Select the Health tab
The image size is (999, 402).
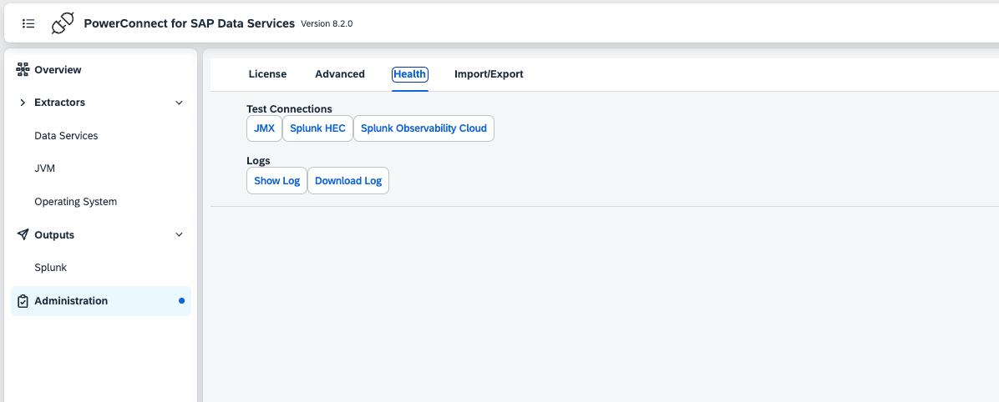410,74
